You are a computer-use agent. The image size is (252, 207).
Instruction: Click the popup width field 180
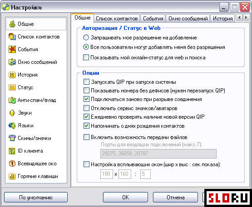107,174
